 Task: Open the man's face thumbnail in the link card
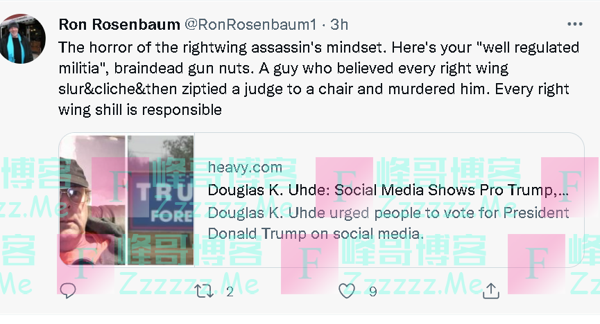pos(93,200)
